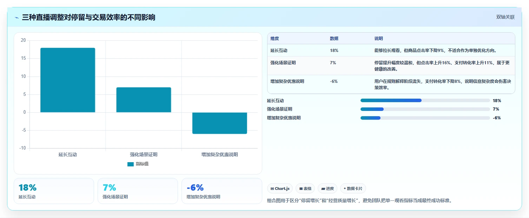The height and width of the screenshot is (218, 529).
Task: Click the 指标值 legend text
Action: tap(142, 164)
